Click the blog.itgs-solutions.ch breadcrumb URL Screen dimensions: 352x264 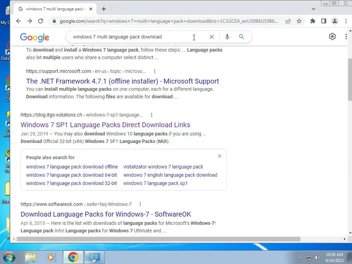82,115
